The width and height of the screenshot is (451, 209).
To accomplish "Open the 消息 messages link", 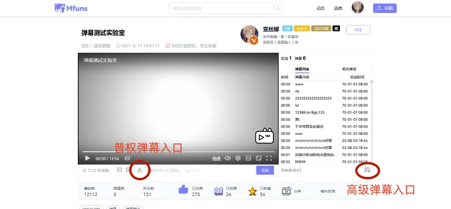I will click(x=338, y=8).
